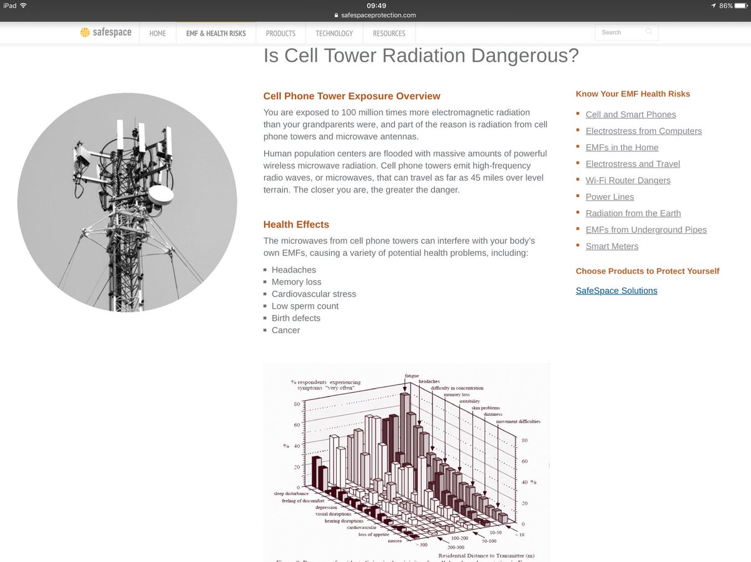Image resolution: width=751 pixels, height=562 pixels.
Task: Open Cell and Smart Phones link
Action: (x=631, y=114)
